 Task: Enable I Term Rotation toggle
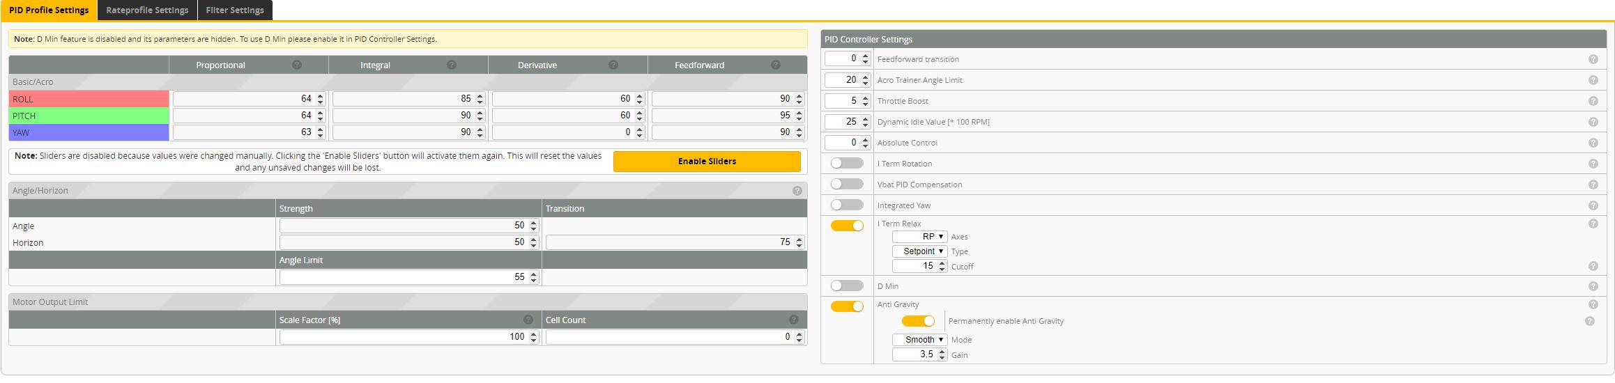pos(847,163)
